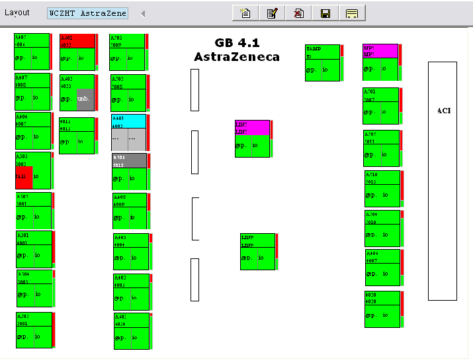Select the A504 5010 machine tile
Screen dimensions: 473x361
tap(382, 229)
